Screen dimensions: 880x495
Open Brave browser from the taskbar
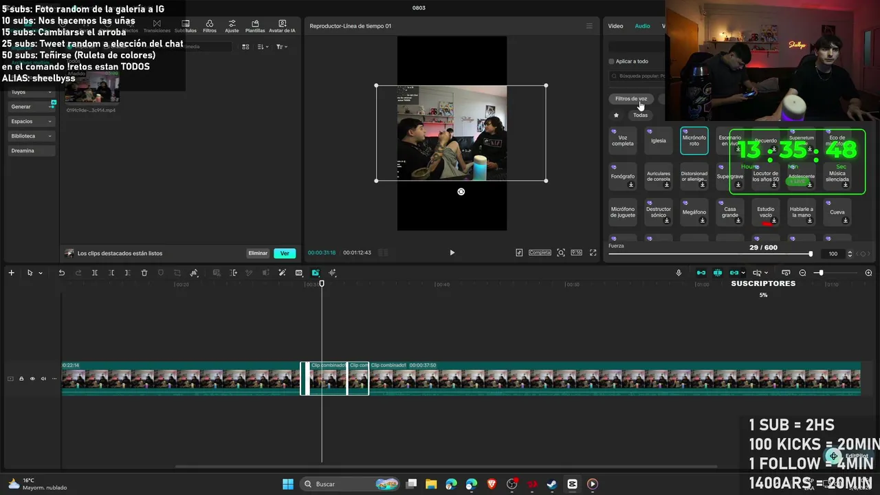(492, 484)
